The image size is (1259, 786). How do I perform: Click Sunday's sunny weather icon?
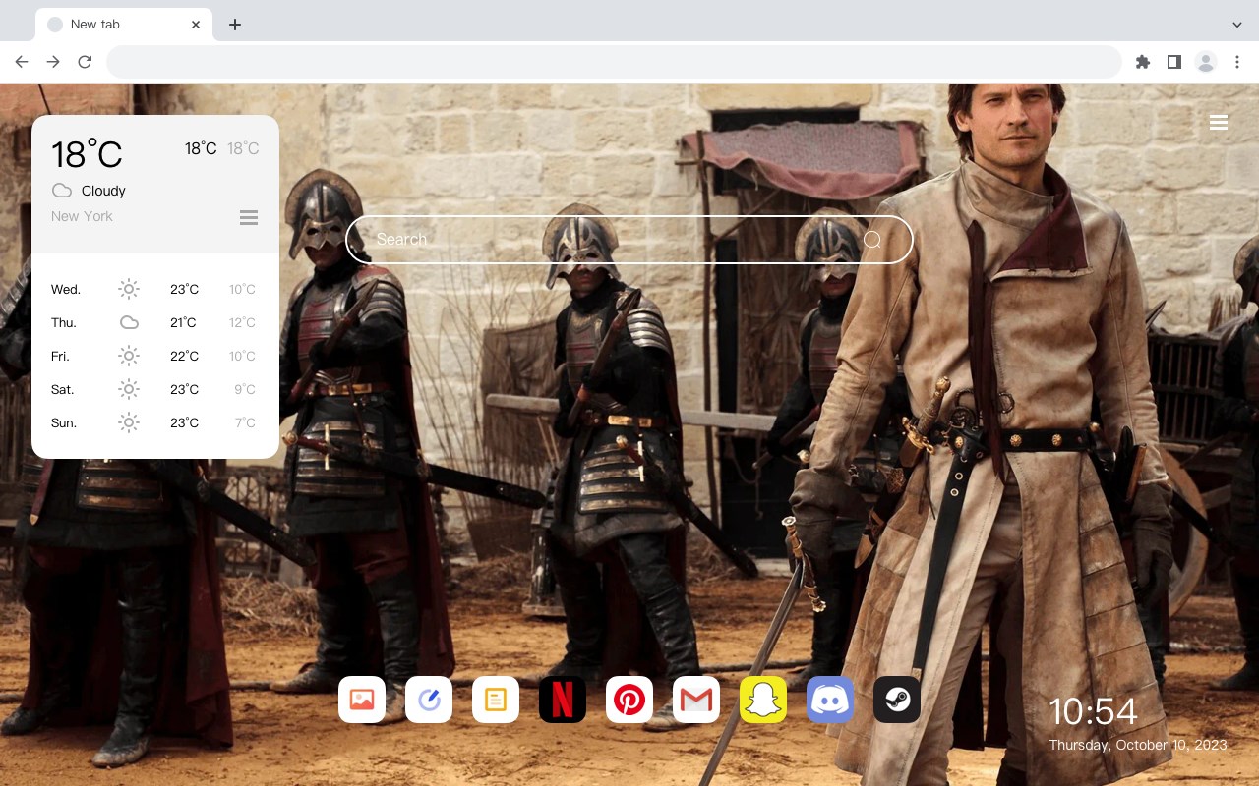tap(129, 422)
